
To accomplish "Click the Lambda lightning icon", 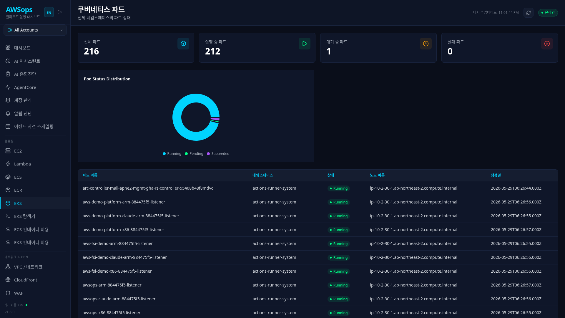I will (8, 164).
